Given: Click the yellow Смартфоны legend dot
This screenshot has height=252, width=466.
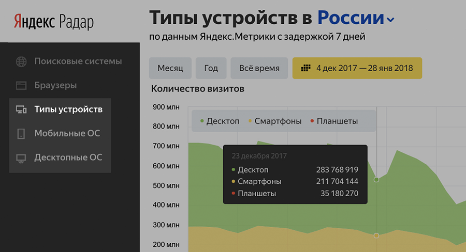Looking at the screenshot, I should click(250, 121).
